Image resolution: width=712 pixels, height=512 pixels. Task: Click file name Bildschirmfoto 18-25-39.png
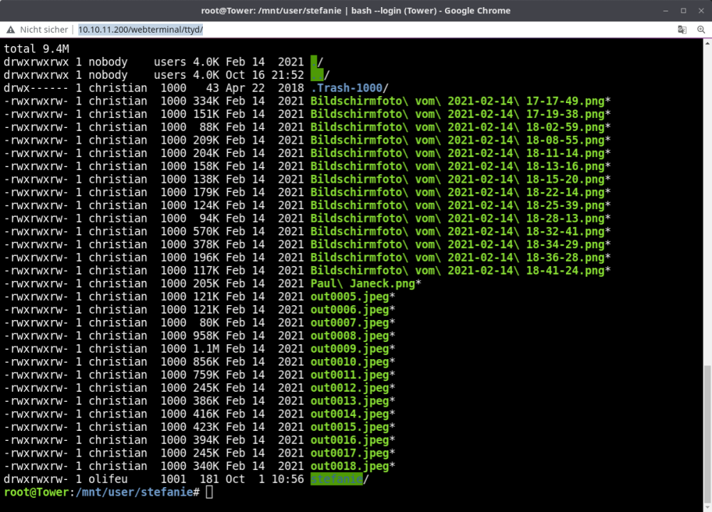click(460, 206)
